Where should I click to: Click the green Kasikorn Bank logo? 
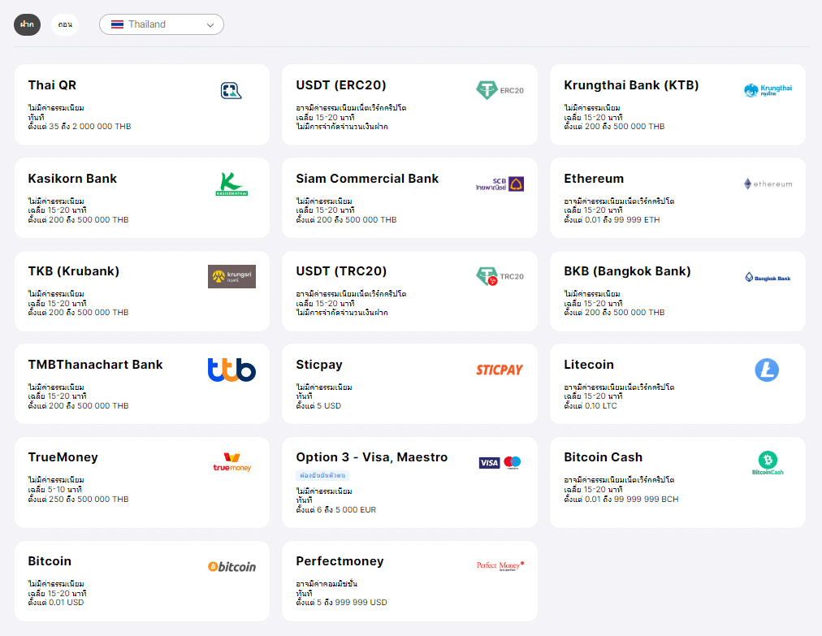231,184
